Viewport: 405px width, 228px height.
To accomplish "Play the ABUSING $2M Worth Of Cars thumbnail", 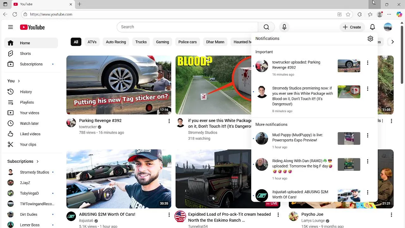I will pos(119,179).
